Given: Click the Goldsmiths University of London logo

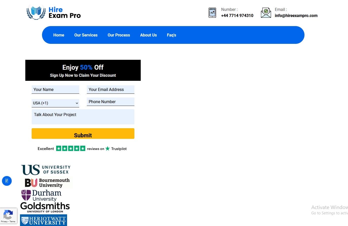Looking at the screenshot, I should (x=45, y=207).
